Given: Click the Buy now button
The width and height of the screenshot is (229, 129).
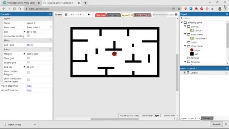Looking at the screenshot, I should [101, 15].
